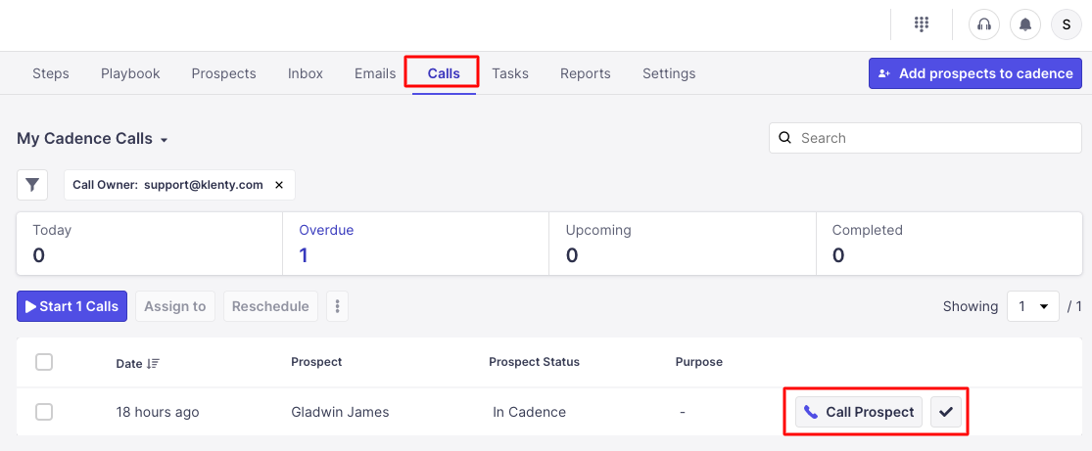
Task: Toggle the select all calls checkbox
Action: point(44,362)
